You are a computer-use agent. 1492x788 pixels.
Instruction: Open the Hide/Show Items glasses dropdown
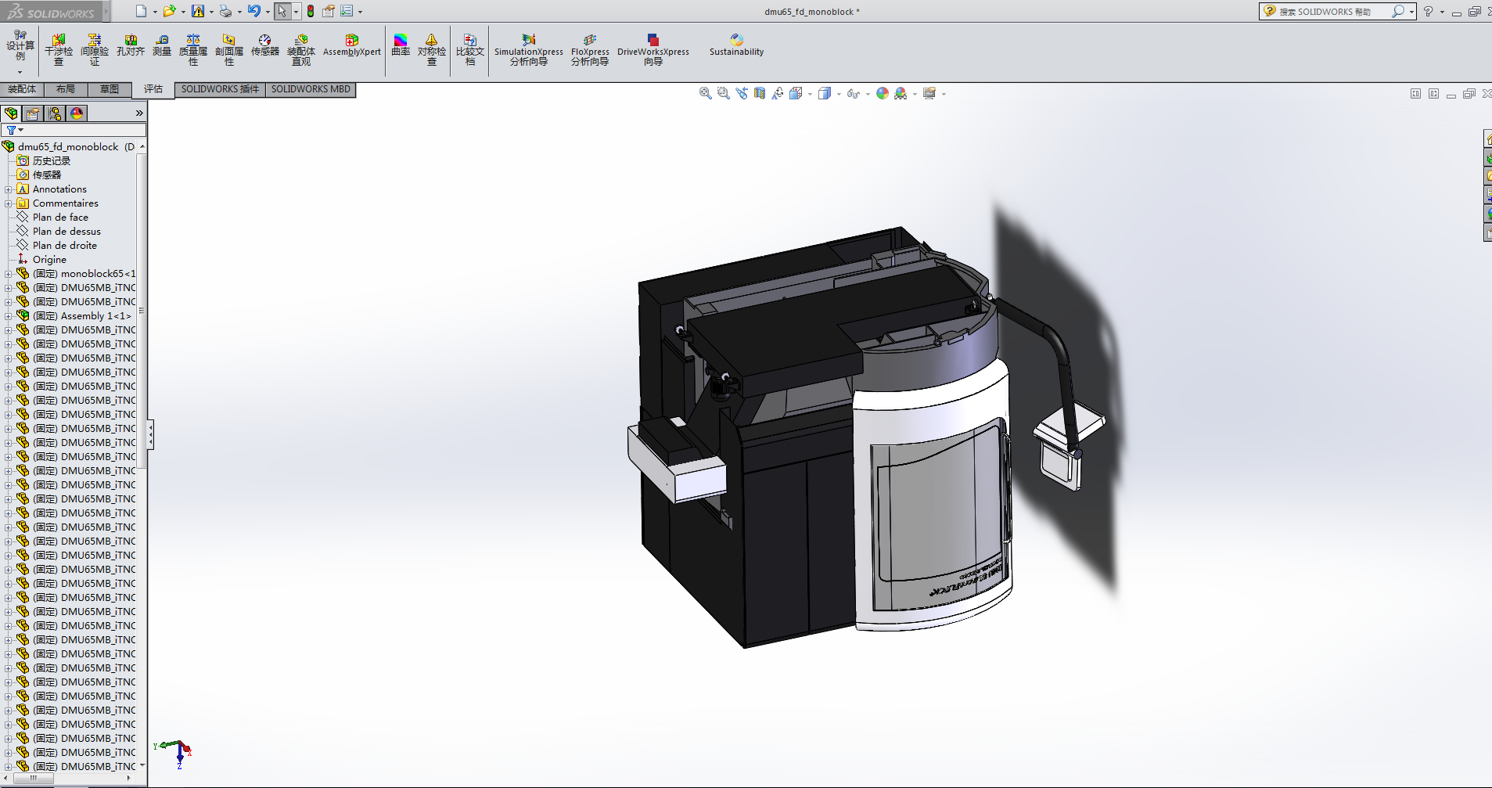coord(868,94)
